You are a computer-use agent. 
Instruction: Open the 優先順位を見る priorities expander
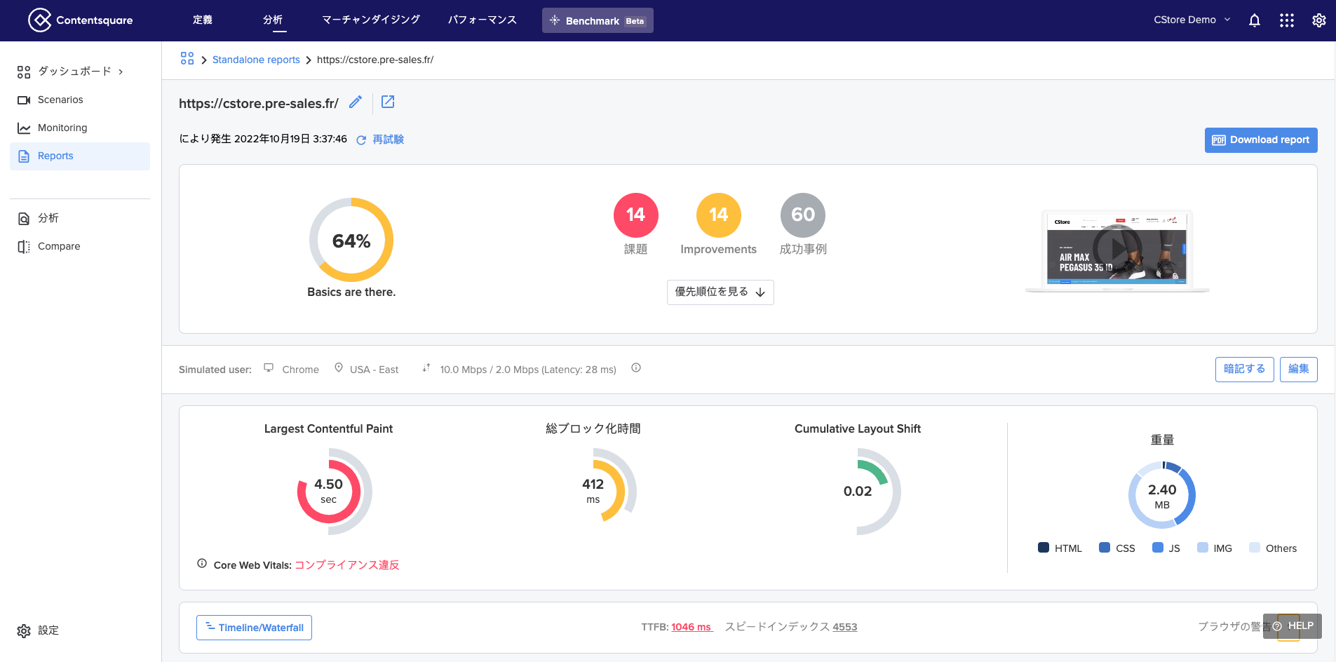[x=720, y=292]
